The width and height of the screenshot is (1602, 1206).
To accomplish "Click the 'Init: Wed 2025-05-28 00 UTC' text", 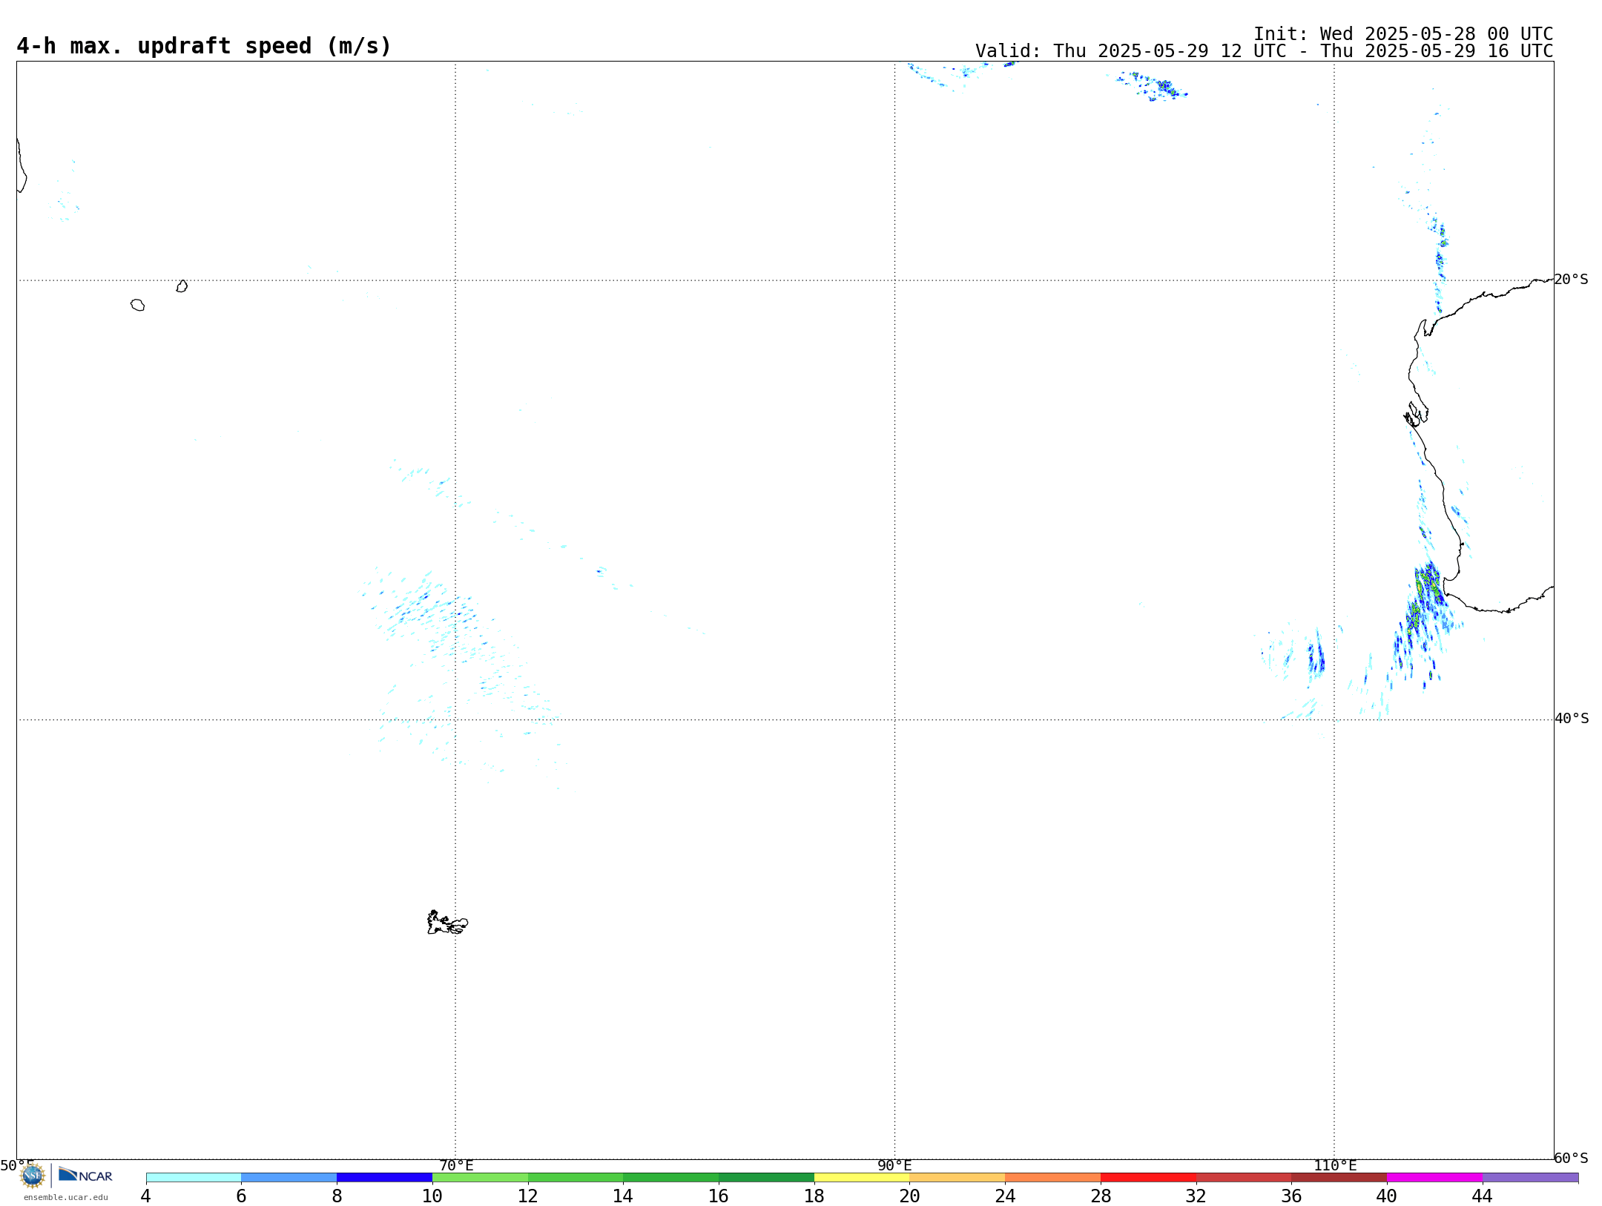I will [1403, 34].
